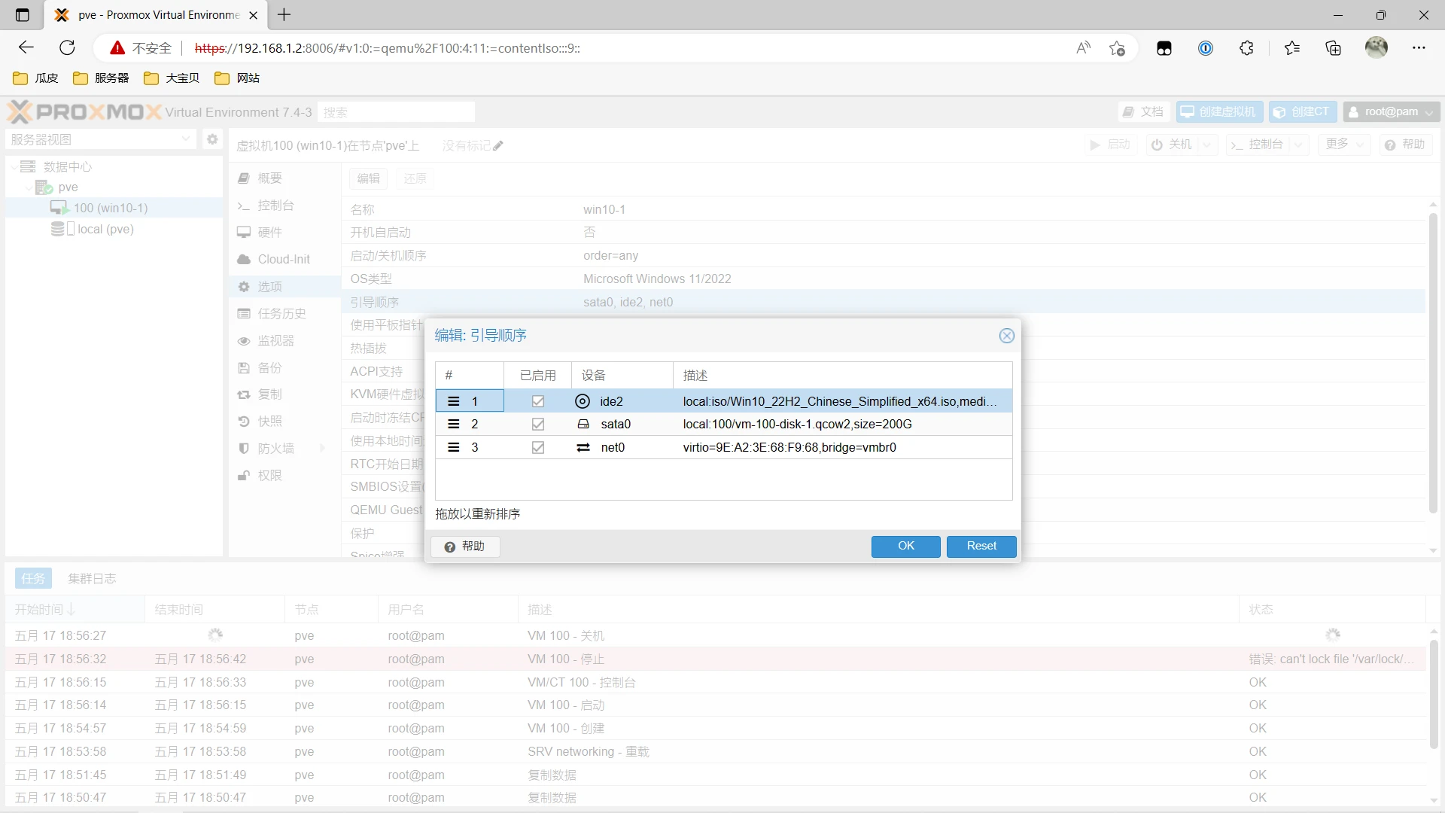Click drag handle icon of ide2 row
1445x813 pixels.
[453, 401]
